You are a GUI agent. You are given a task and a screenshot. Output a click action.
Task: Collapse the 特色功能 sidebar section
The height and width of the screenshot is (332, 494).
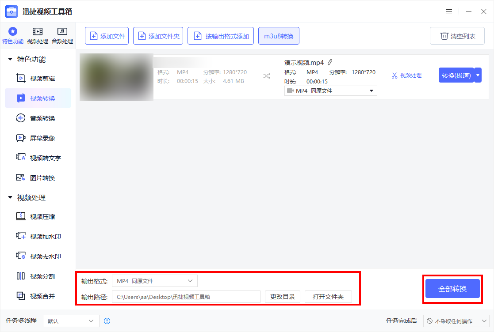pyautogui.click(x=10, y=59)
